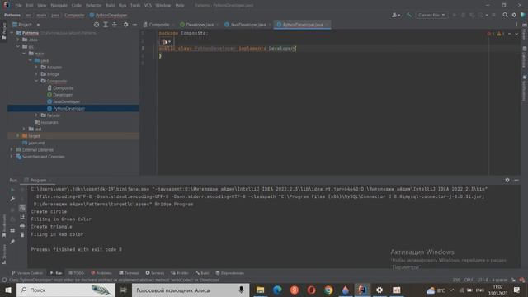Click Expand All icon in Project panel
The height and width of the screenshot is (297, 528).
[x=106, y=25]
